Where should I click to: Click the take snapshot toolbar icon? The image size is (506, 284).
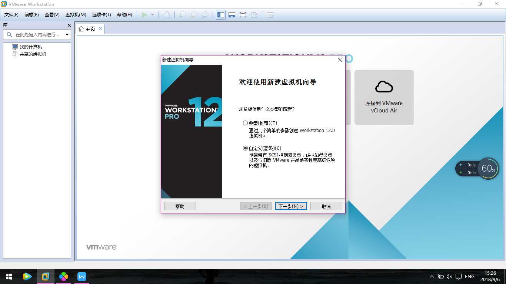point(183,15)
